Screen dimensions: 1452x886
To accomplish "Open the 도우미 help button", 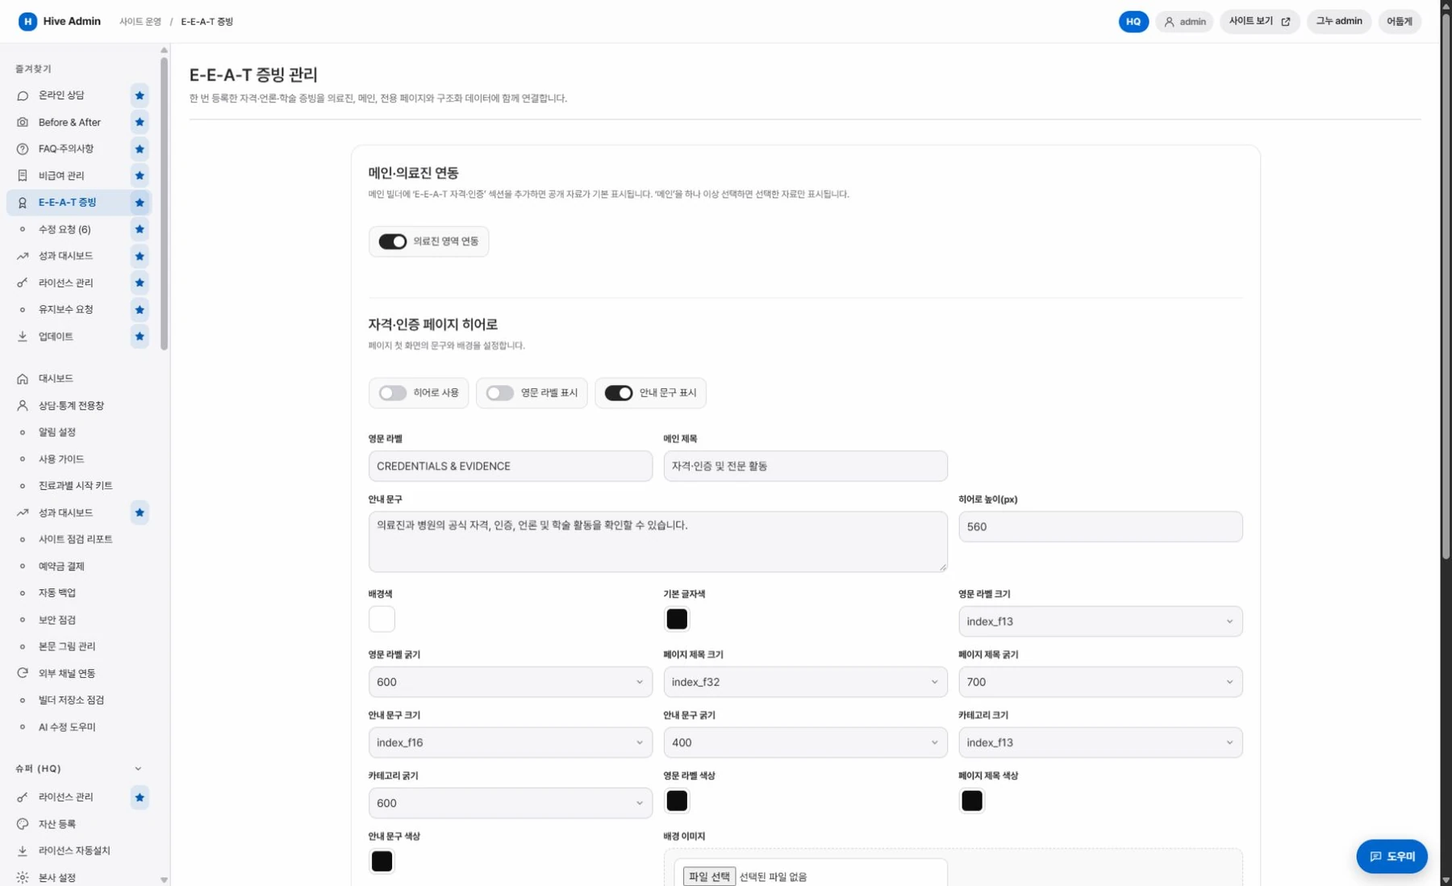I will pos(1391,856).
